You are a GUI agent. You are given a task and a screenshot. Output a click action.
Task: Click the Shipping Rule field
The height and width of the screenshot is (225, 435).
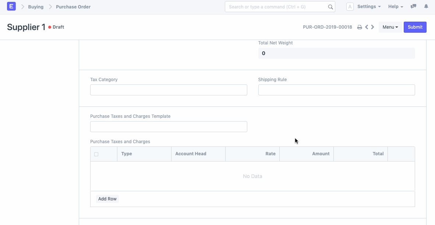click(x=336, y=90)
